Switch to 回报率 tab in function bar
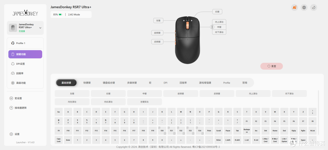 pyautogui.click(x=183, y=83)
